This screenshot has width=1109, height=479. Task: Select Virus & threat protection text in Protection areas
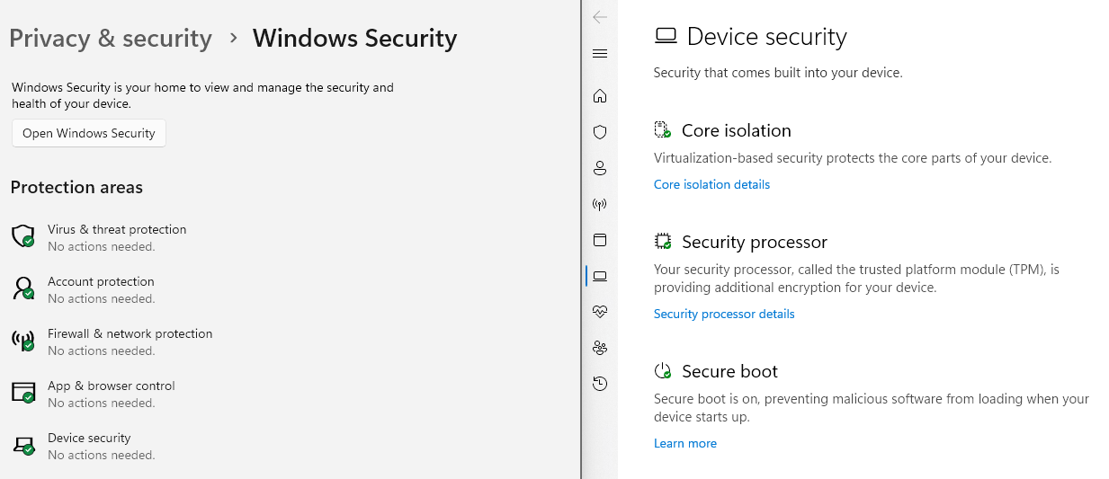[117, 229]
